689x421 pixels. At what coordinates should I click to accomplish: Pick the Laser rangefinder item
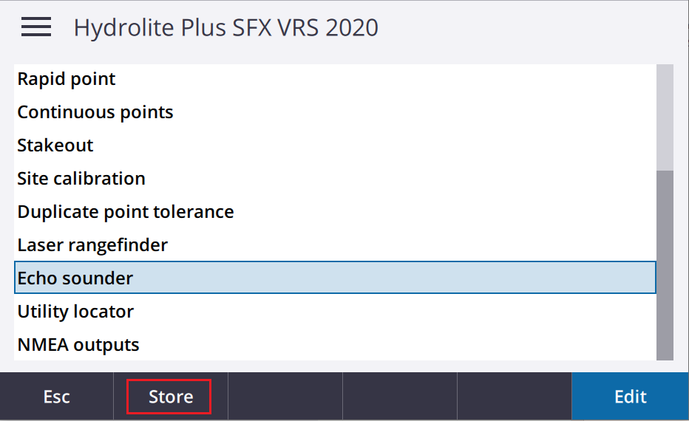[x=335, y=245]
